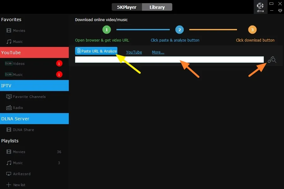
Task: Add a New list playlist
Action: [x=19, y=185]
